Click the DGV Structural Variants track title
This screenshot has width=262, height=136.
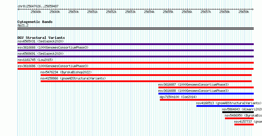pyautogui.click(x=41, y=38)
